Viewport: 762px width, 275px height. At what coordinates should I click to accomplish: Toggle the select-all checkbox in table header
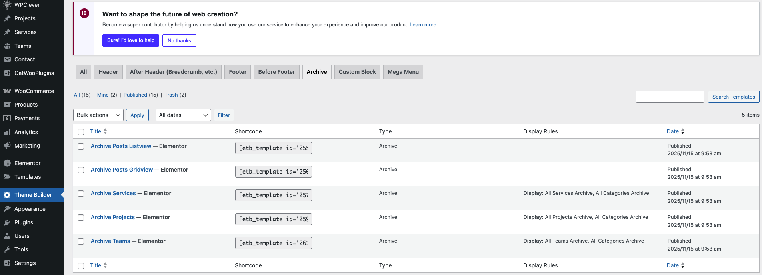81,132
